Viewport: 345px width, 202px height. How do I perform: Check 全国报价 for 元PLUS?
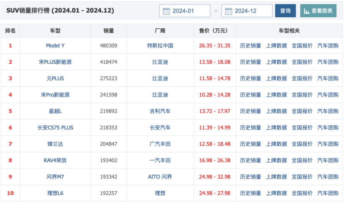(x=302, y=79)
